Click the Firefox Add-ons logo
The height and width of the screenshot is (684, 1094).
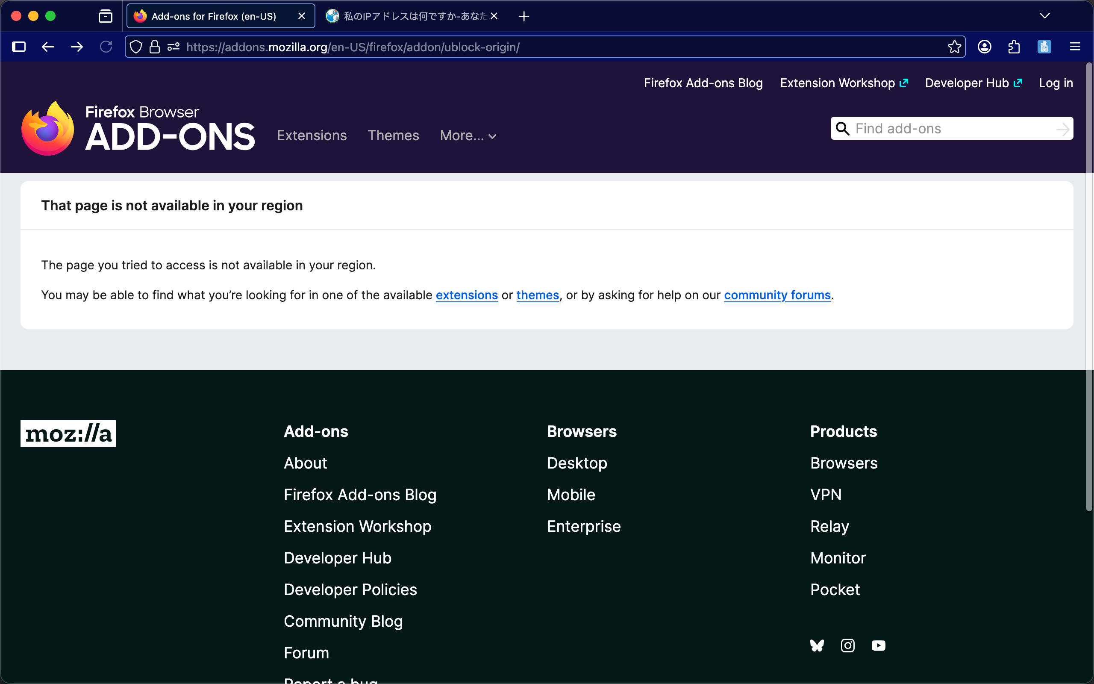(138, 129)
